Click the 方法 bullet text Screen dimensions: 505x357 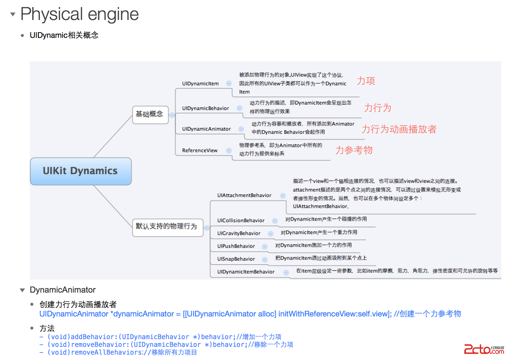coord(47,328)
